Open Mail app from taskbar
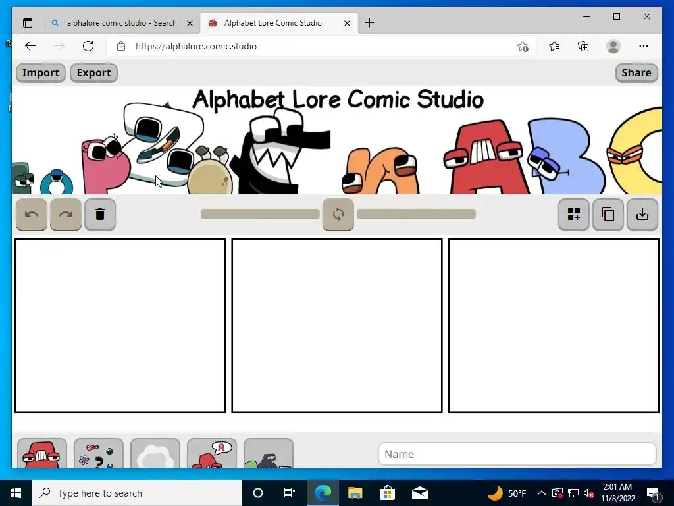This screenshot has width=674, height=506. [419, 493]
